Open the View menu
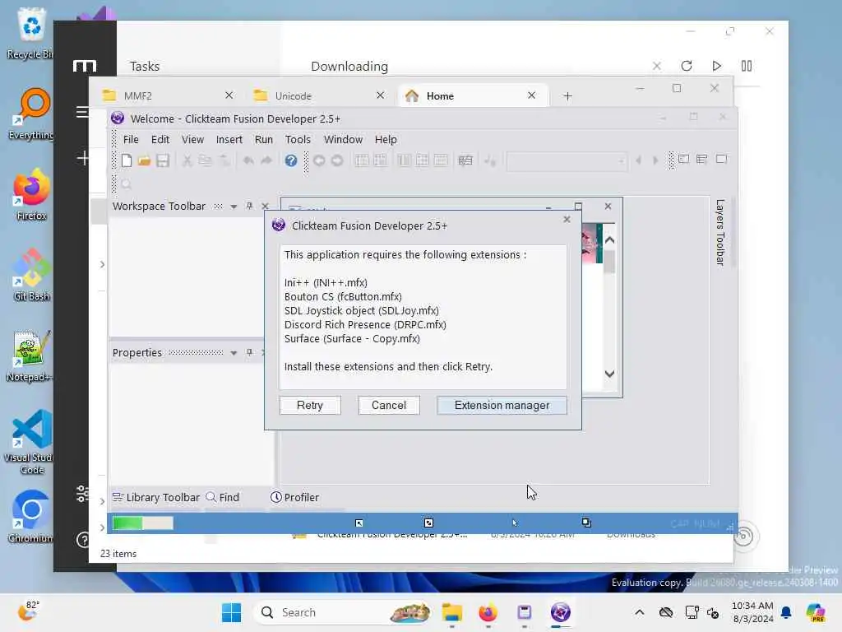Image resolution: width=842 pixels, height=632 pixels. 192,139
